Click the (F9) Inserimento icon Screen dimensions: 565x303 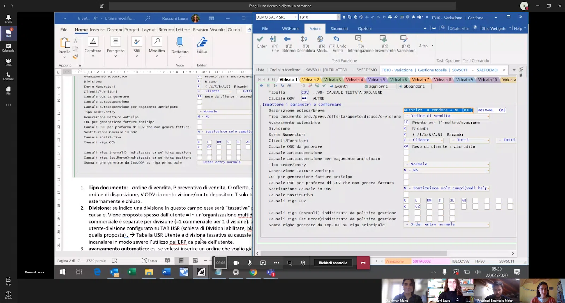pyautogui.click(x=383, y=38)
